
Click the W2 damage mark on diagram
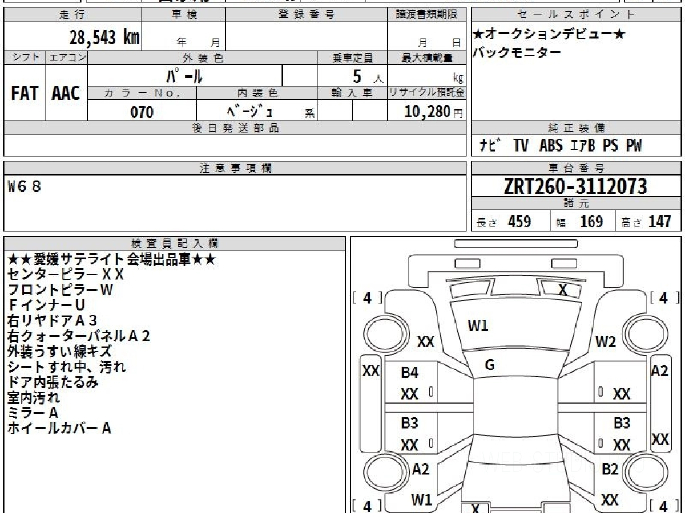tap(606, 342)
